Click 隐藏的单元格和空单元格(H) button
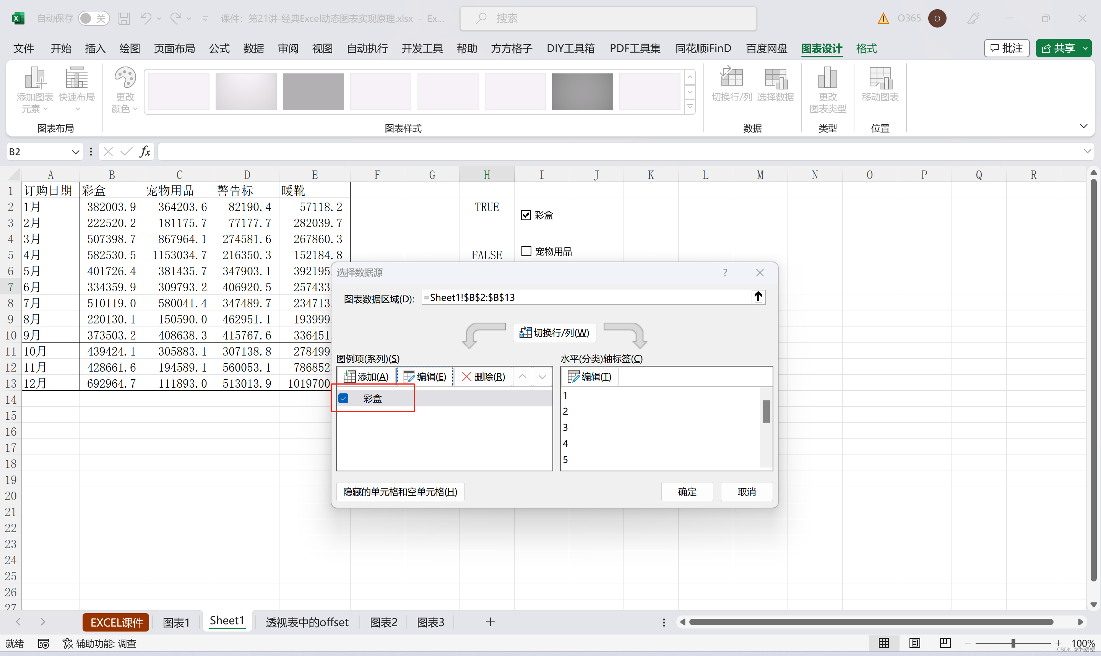 pyautogui.click(x=400, y=492)
